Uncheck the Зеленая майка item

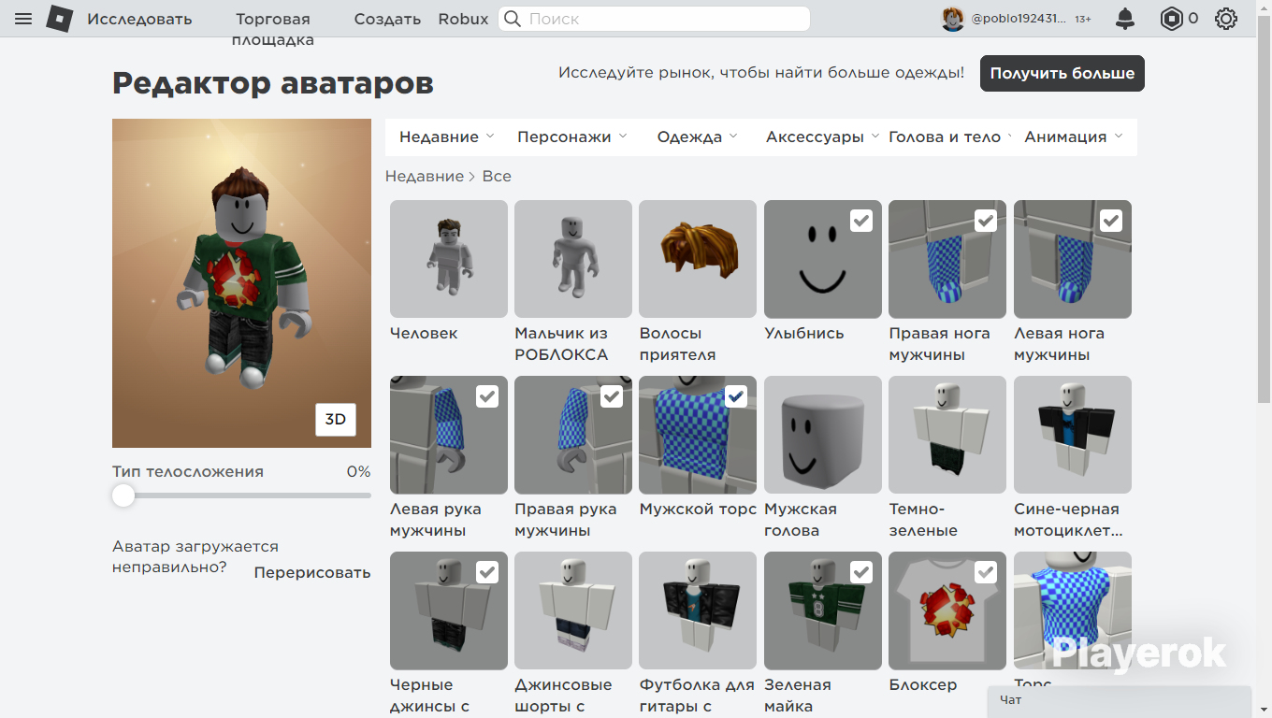(x=861, y=572)
